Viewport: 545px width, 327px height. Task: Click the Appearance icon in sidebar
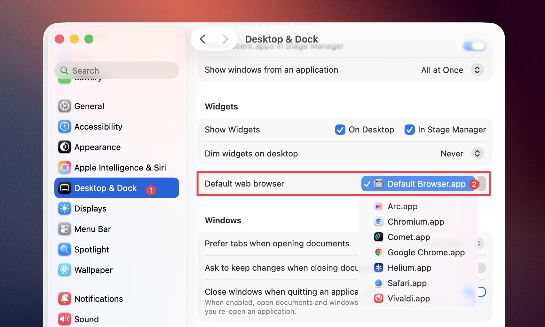[64, 147]
